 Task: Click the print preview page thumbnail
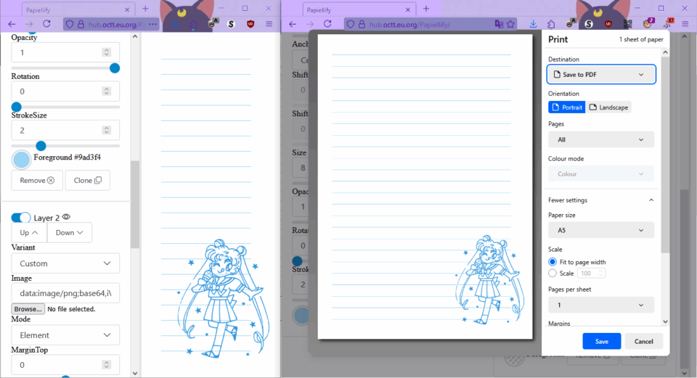(x=425, y=187)
